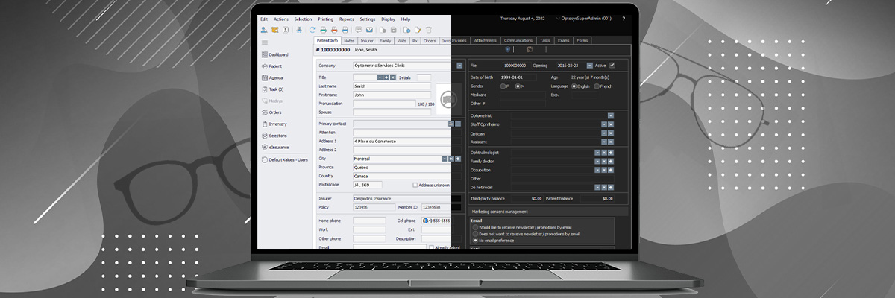Open the Reports menu
The width and height of the screenshot is (895, 298).
tap(346, 19)
